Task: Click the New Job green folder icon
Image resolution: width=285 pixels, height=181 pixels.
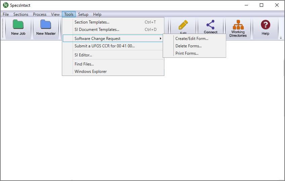Action: 18,24
